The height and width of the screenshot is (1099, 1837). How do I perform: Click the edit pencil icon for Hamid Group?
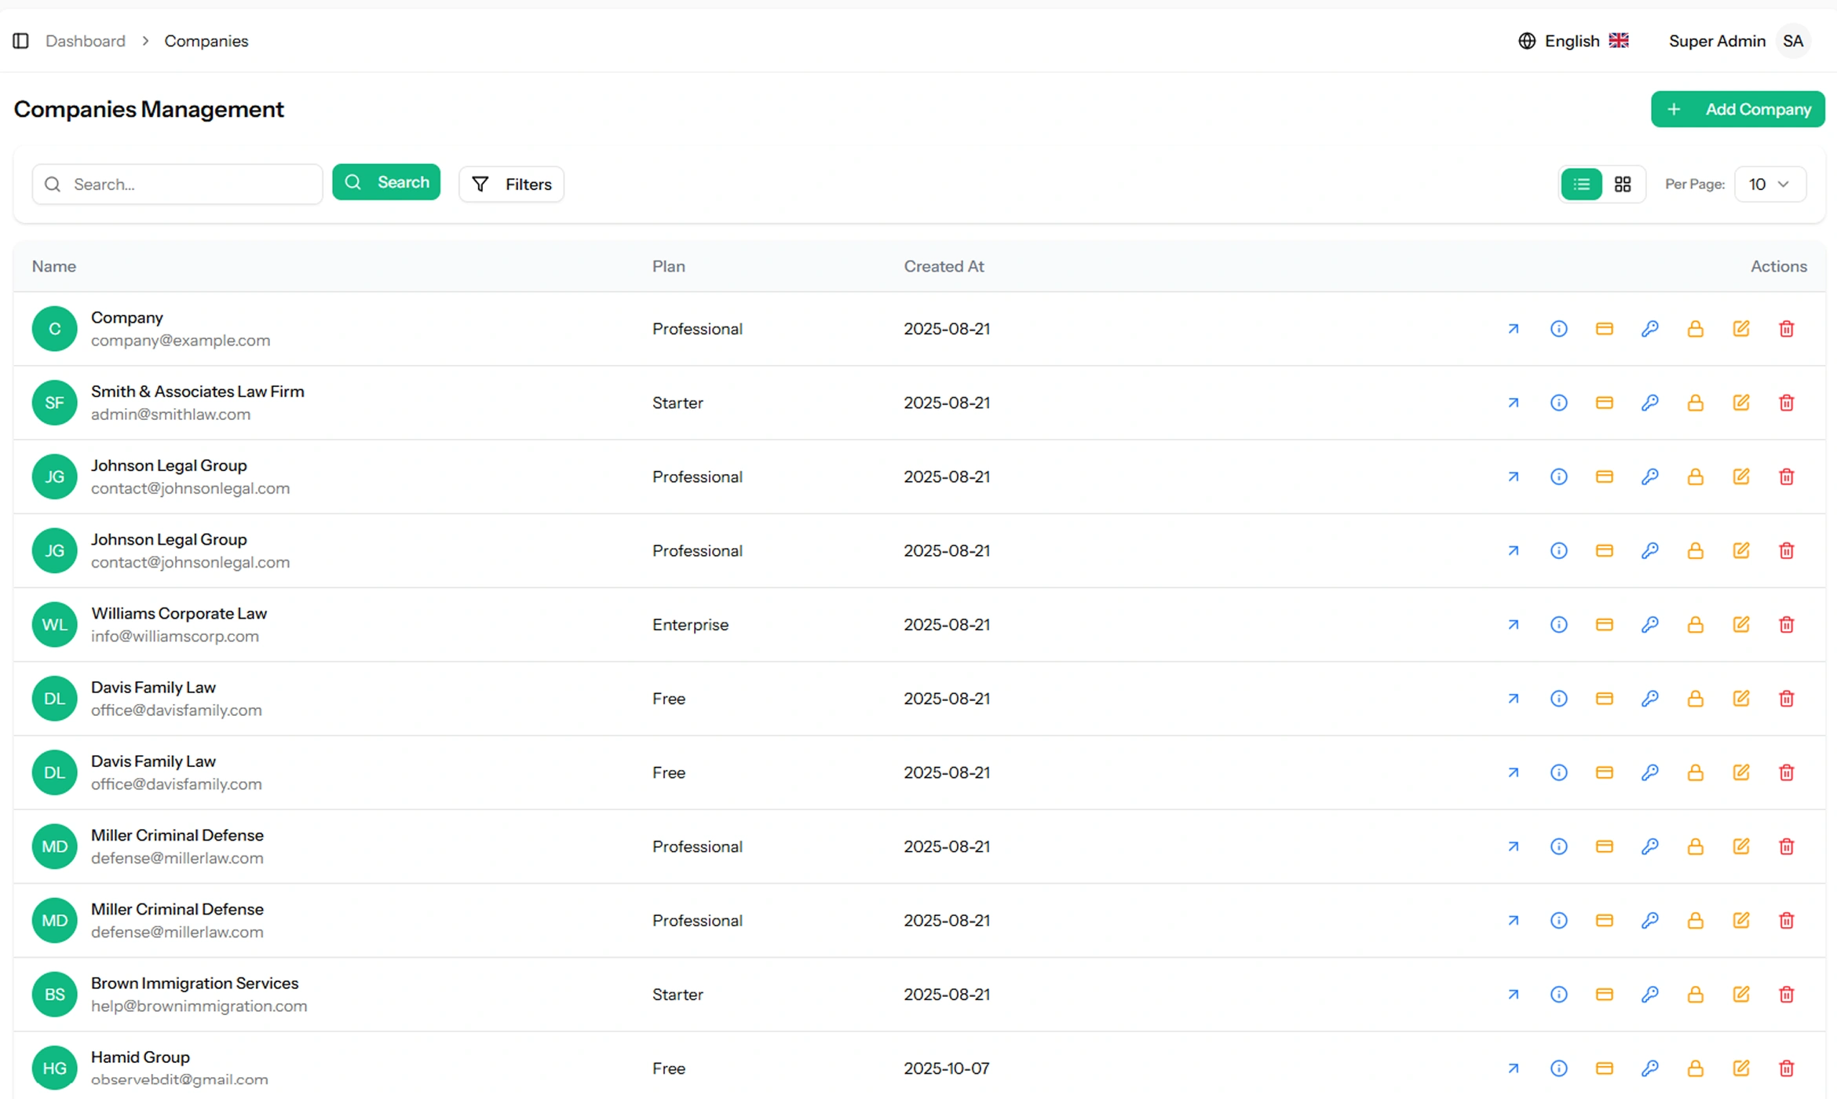[1741, 1068]
